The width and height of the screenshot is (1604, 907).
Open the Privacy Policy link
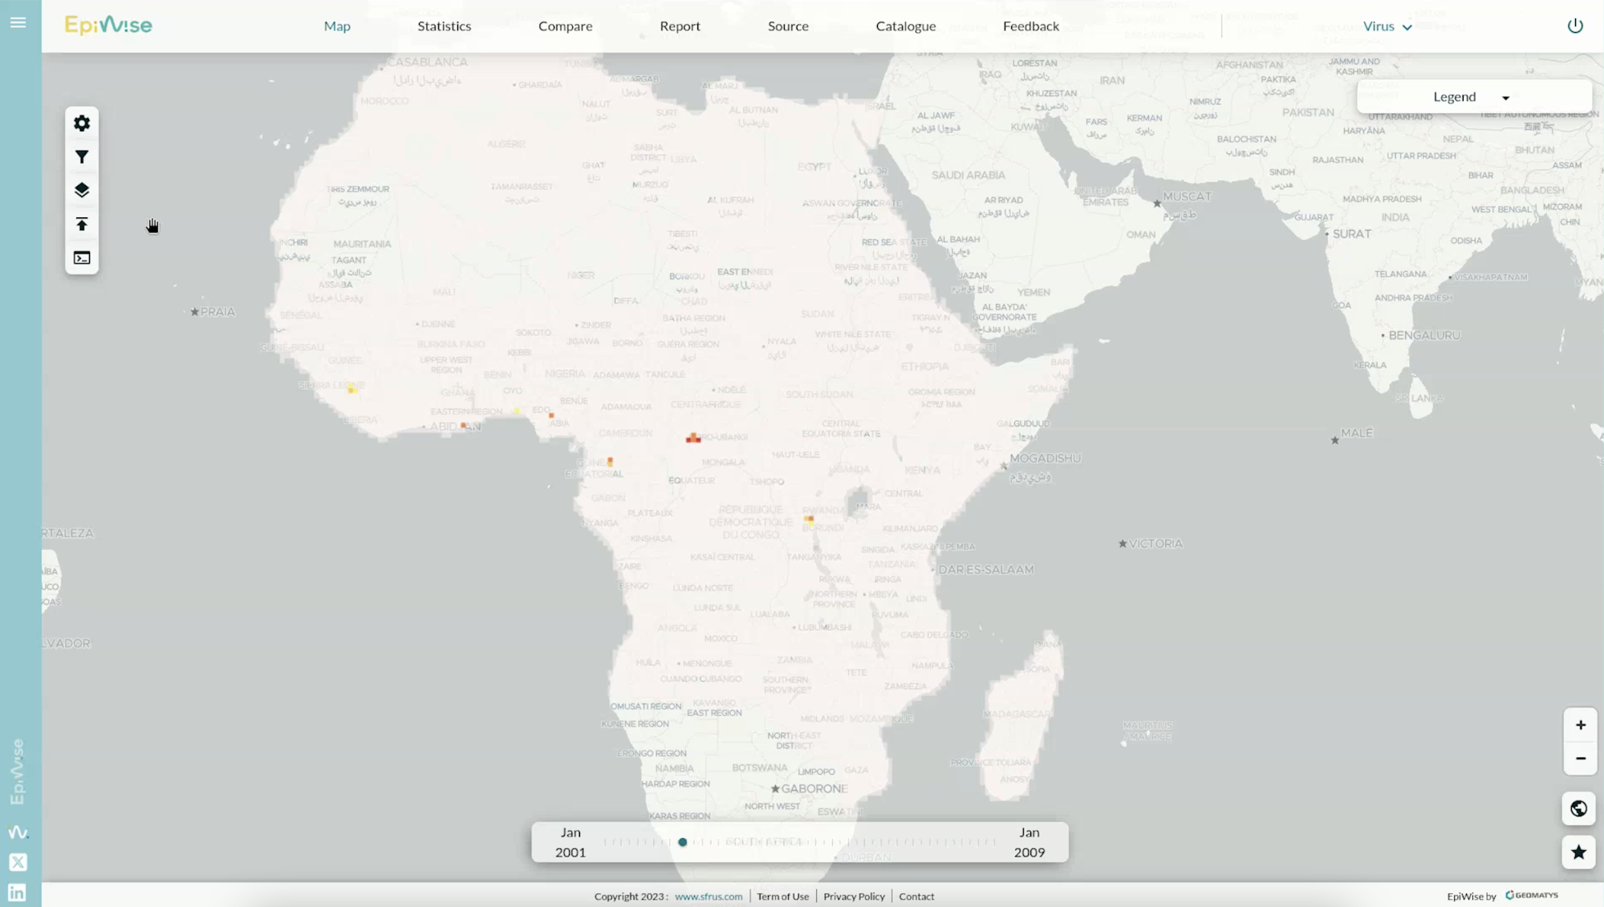pos(854,897)
